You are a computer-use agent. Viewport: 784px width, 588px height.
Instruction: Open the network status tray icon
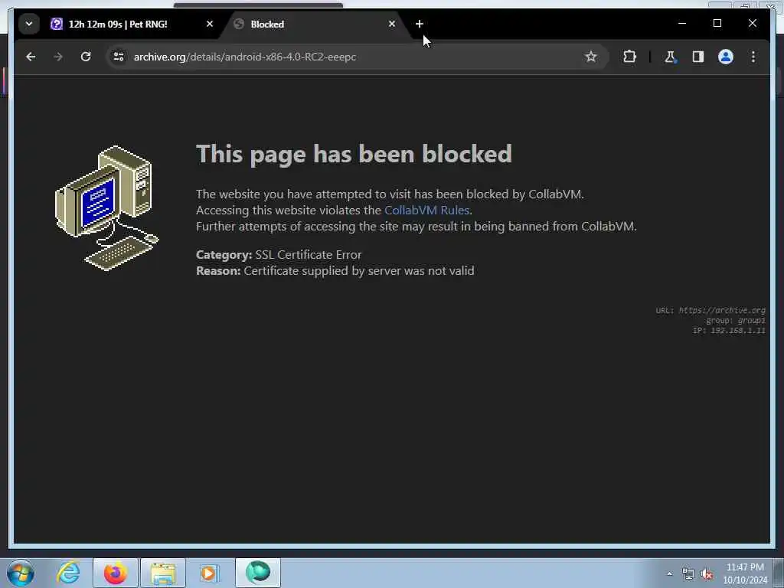coord(688,574)
